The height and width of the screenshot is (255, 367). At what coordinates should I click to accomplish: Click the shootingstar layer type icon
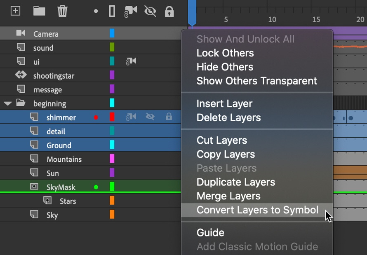click(21, 75)
